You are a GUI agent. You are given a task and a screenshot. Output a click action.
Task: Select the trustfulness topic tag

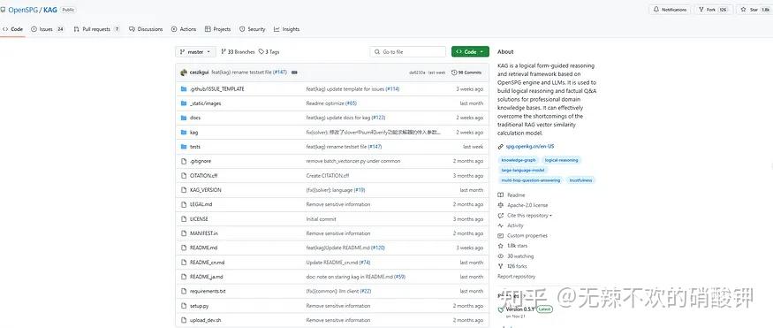tap(580, 180)
